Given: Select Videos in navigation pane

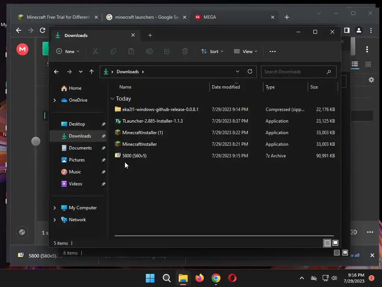Looking at the screenshot, I should (x=75, y=184).
